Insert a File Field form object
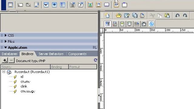Image resolution: width=194 pixels, height=109 pixels. [99, 5]
